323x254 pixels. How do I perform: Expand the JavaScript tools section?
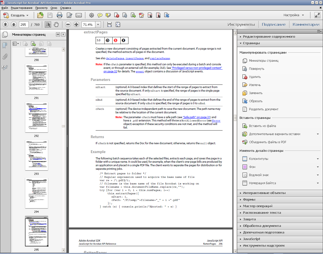coord(252,239)
